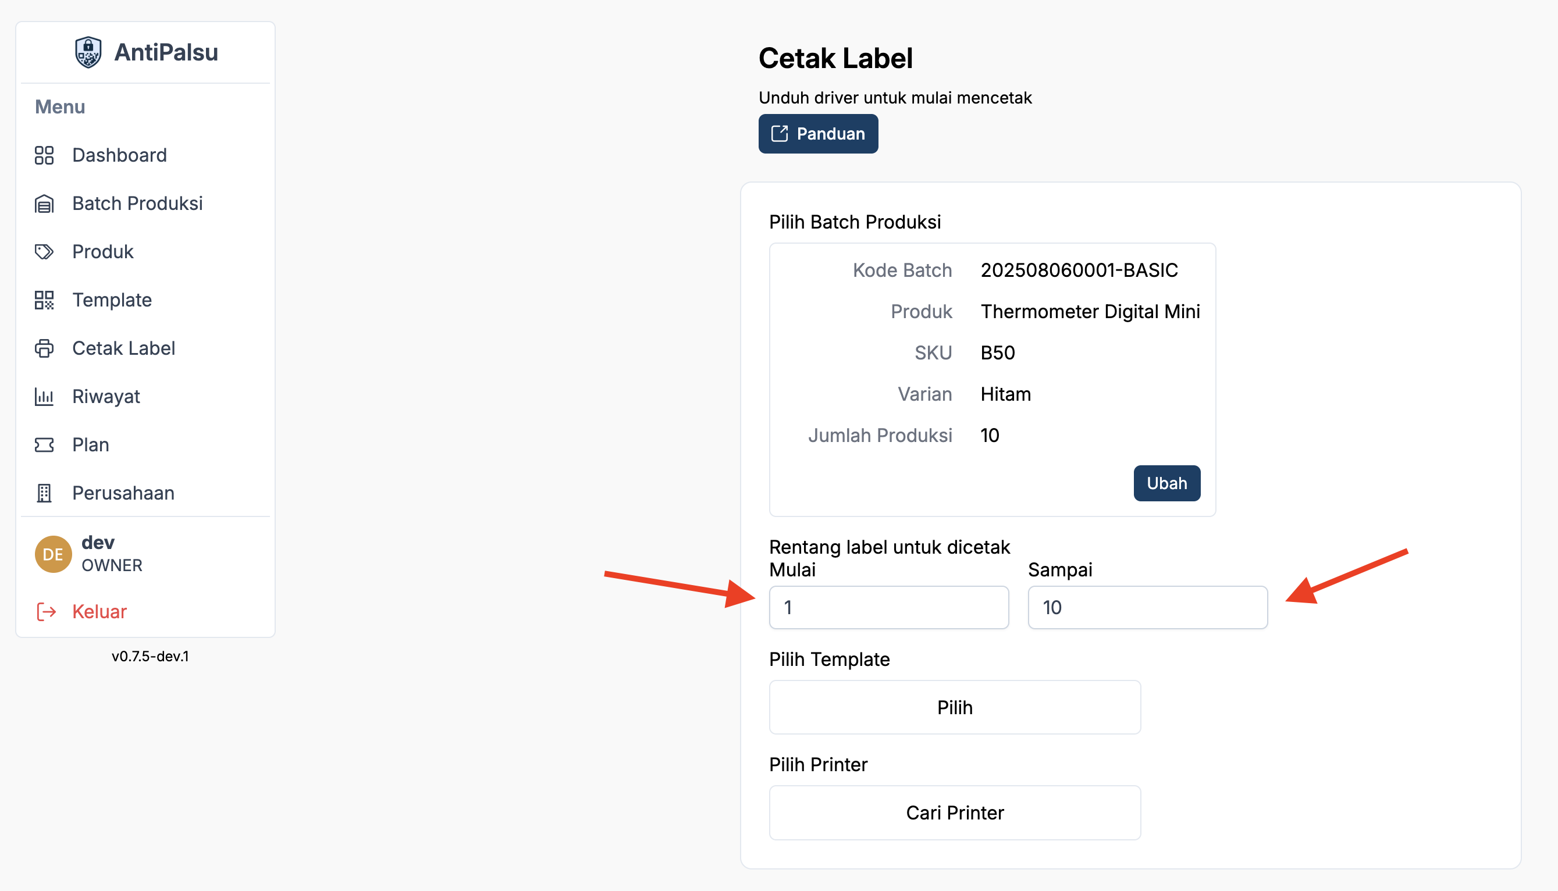Open the Riwayat menu item
Viewport: 1558px width, 891px height.
point(106,397)
